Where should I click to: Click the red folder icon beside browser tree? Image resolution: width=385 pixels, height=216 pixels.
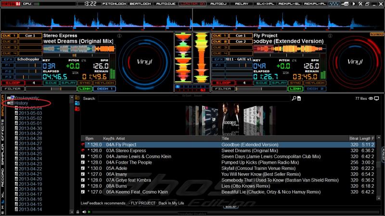coord(77,108)
